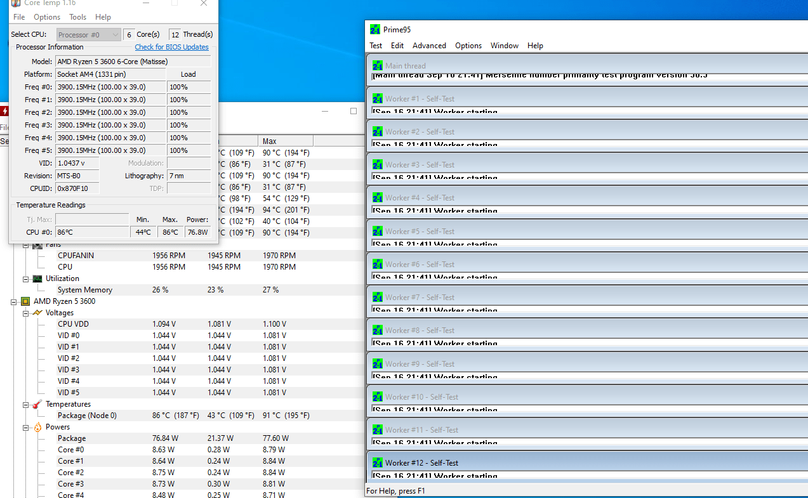Image resolution: width=808 pixels, height=498 pixels.
Task: Select the Package (Node 0) temperature row
Action: click(x=182, y=416)
